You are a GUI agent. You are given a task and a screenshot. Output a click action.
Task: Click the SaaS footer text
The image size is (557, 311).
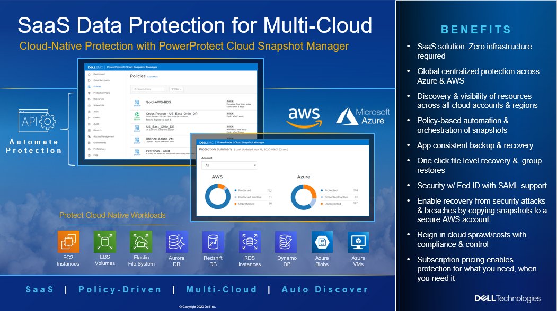(39, 289)
